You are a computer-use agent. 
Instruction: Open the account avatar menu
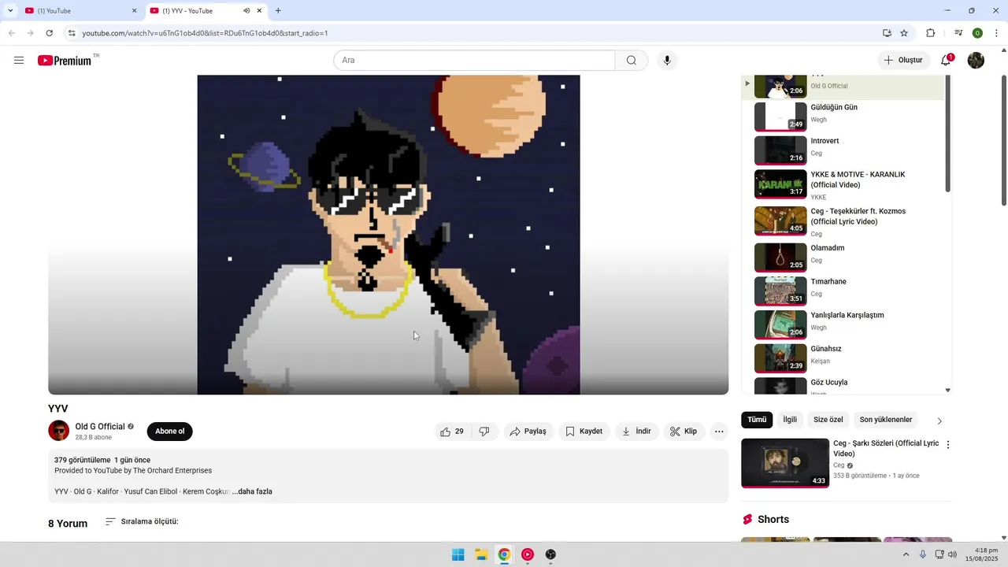coord(976,61)
